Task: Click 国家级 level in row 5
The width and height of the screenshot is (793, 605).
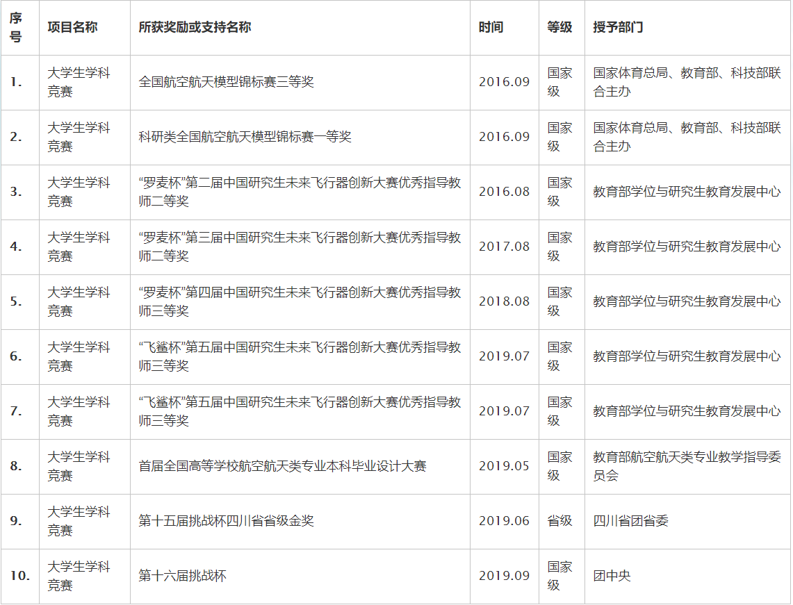Action: 562,301
